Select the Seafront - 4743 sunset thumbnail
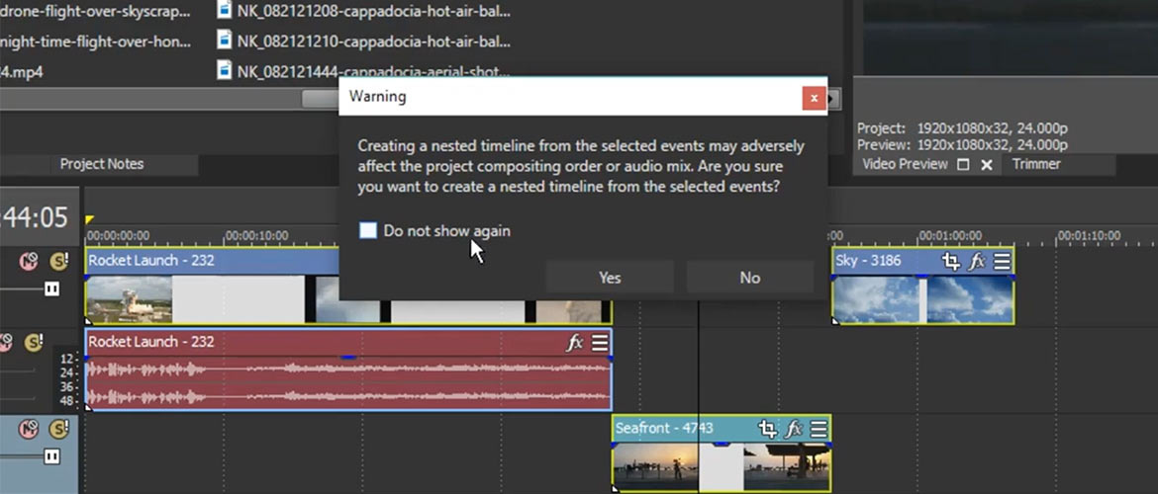The image size is (1158, 494). 656,467
